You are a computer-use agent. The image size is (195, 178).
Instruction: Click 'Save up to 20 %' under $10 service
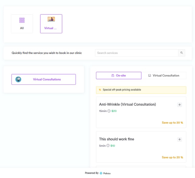click(x=172, y=157)
